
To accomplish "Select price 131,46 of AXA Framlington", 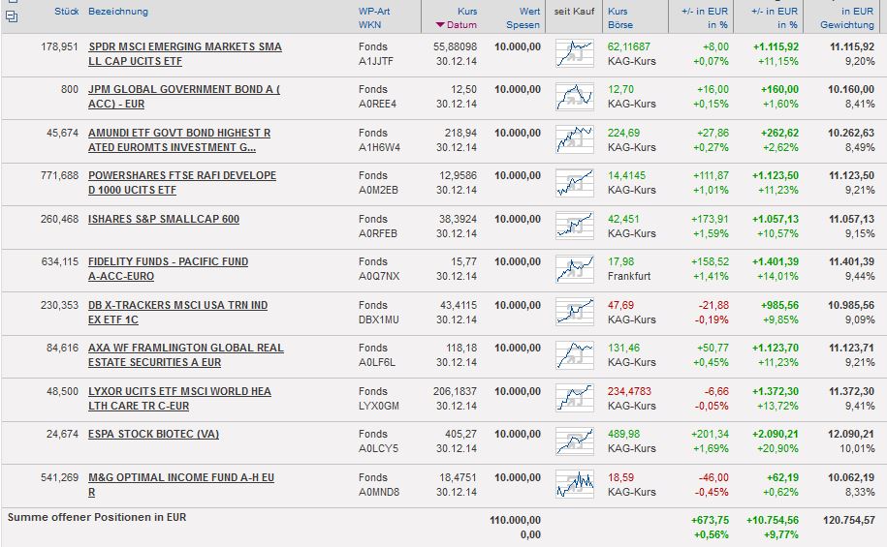I will [x=623, y=349].
